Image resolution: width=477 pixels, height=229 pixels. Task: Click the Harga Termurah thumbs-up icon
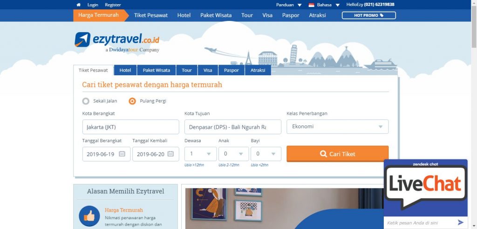[x=89, y=216]
